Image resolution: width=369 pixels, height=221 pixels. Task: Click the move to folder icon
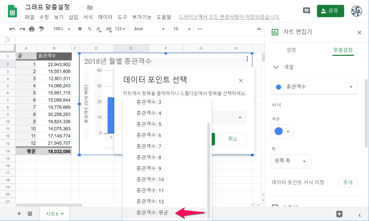[x=90, y=7]
